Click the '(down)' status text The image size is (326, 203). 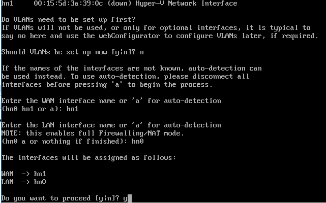coord(120,4)
